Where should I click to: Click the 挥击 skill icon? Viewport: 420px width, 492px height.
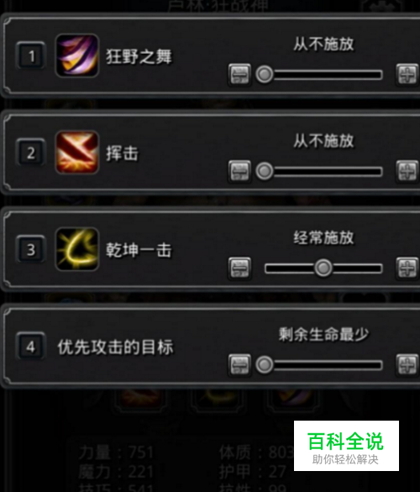point(77,152)
